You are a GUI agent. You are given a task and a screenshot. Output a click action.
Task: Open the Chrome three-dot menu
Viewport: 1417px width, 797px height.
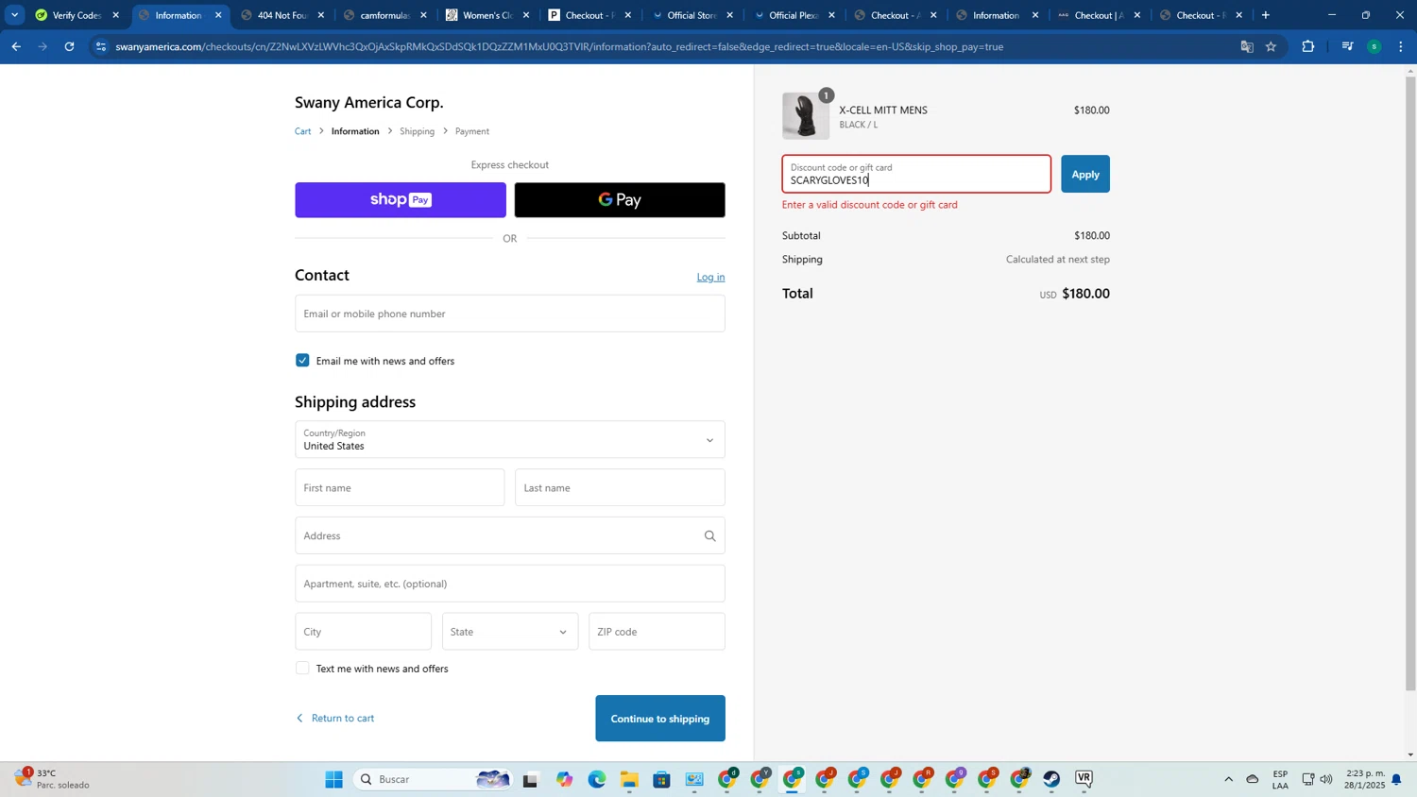1401,46
